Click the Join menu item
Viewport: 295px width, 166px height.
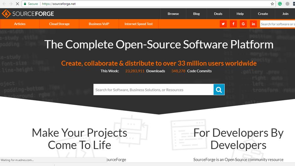click(x=285, y=14)
